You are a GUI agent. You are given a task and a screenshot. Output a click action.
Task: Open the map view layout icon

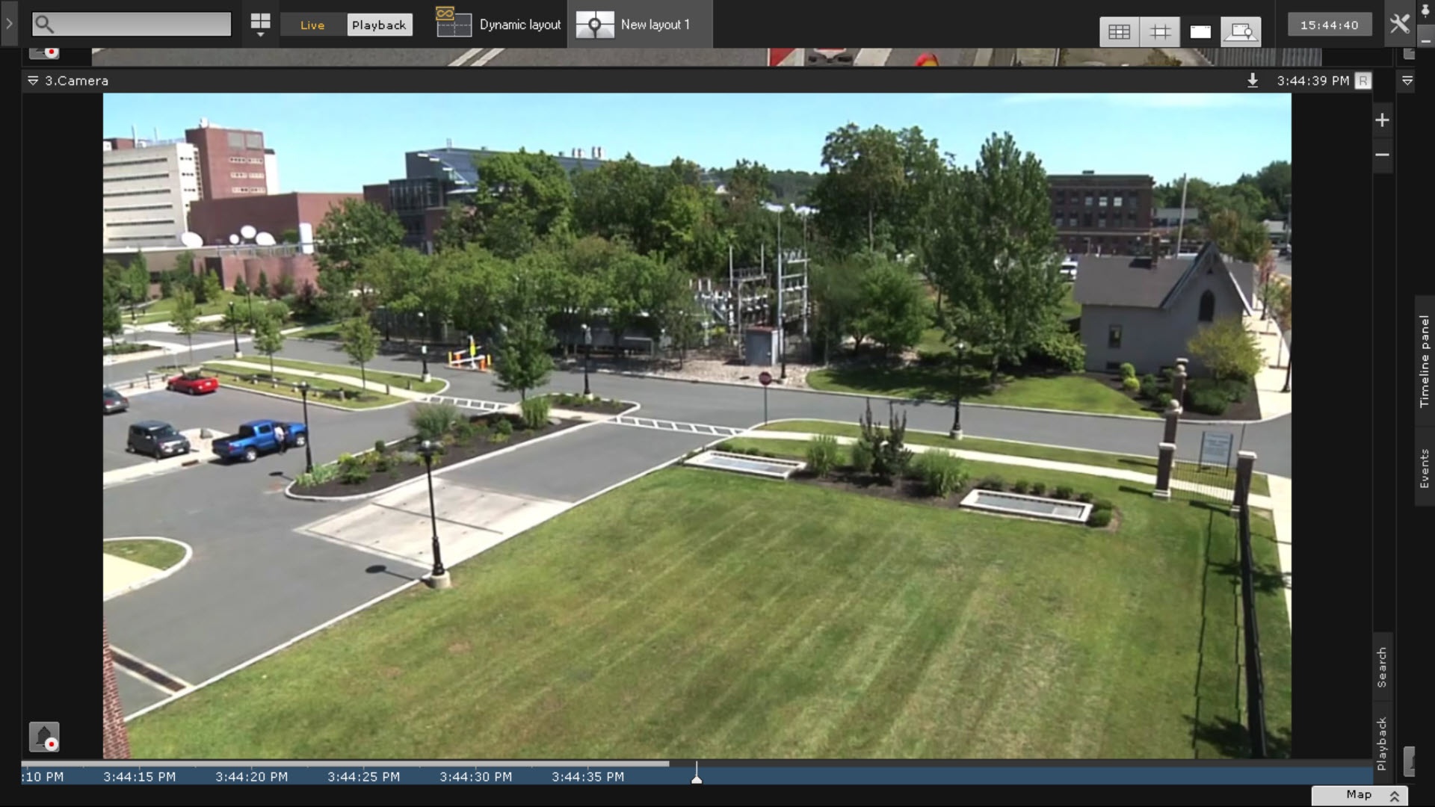(x=1241, y=31)
